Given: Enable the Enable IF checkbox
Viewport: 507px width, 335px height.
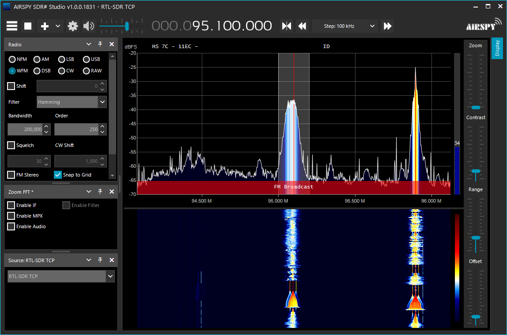Looking at the screenshot, I should [11, 205].
